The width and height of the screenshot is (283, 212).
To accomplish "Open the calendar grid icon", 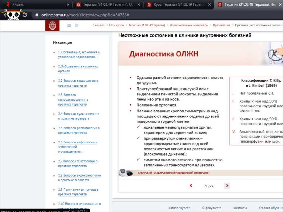I will tap(77, 25).
